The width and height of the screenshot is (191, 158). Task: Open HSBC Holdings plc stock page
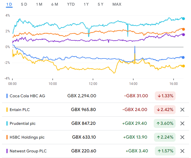pyautogui.click(x=27, y=137)
